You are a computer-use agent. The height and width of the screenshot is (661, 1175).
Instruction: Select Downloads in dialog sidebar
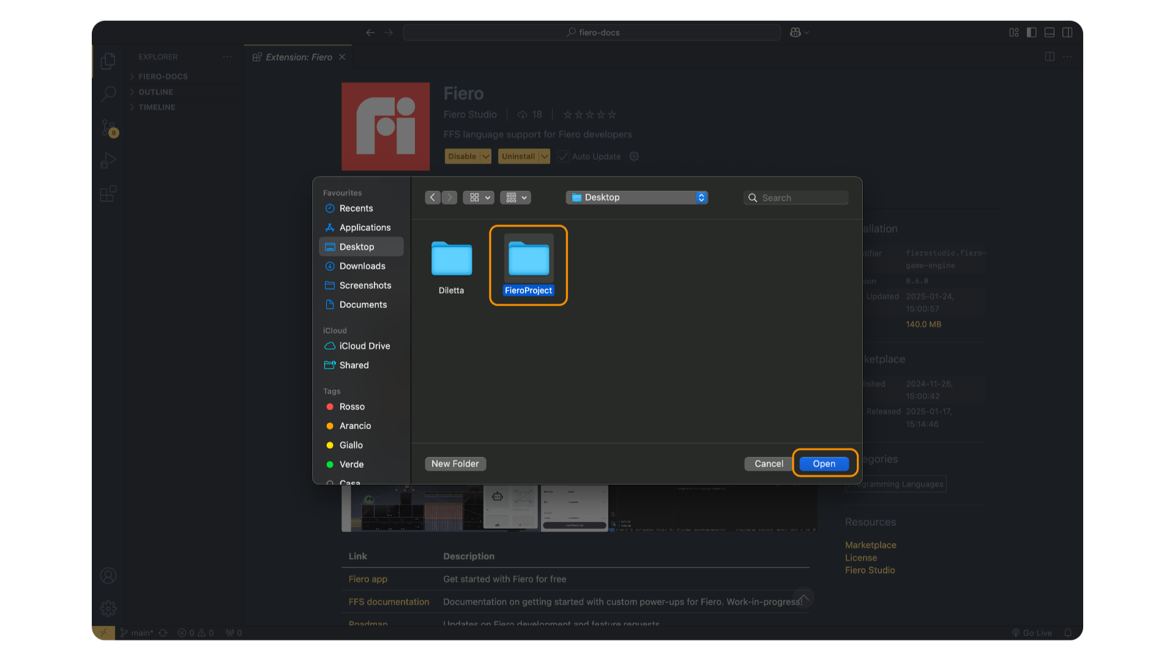point(361,266)
